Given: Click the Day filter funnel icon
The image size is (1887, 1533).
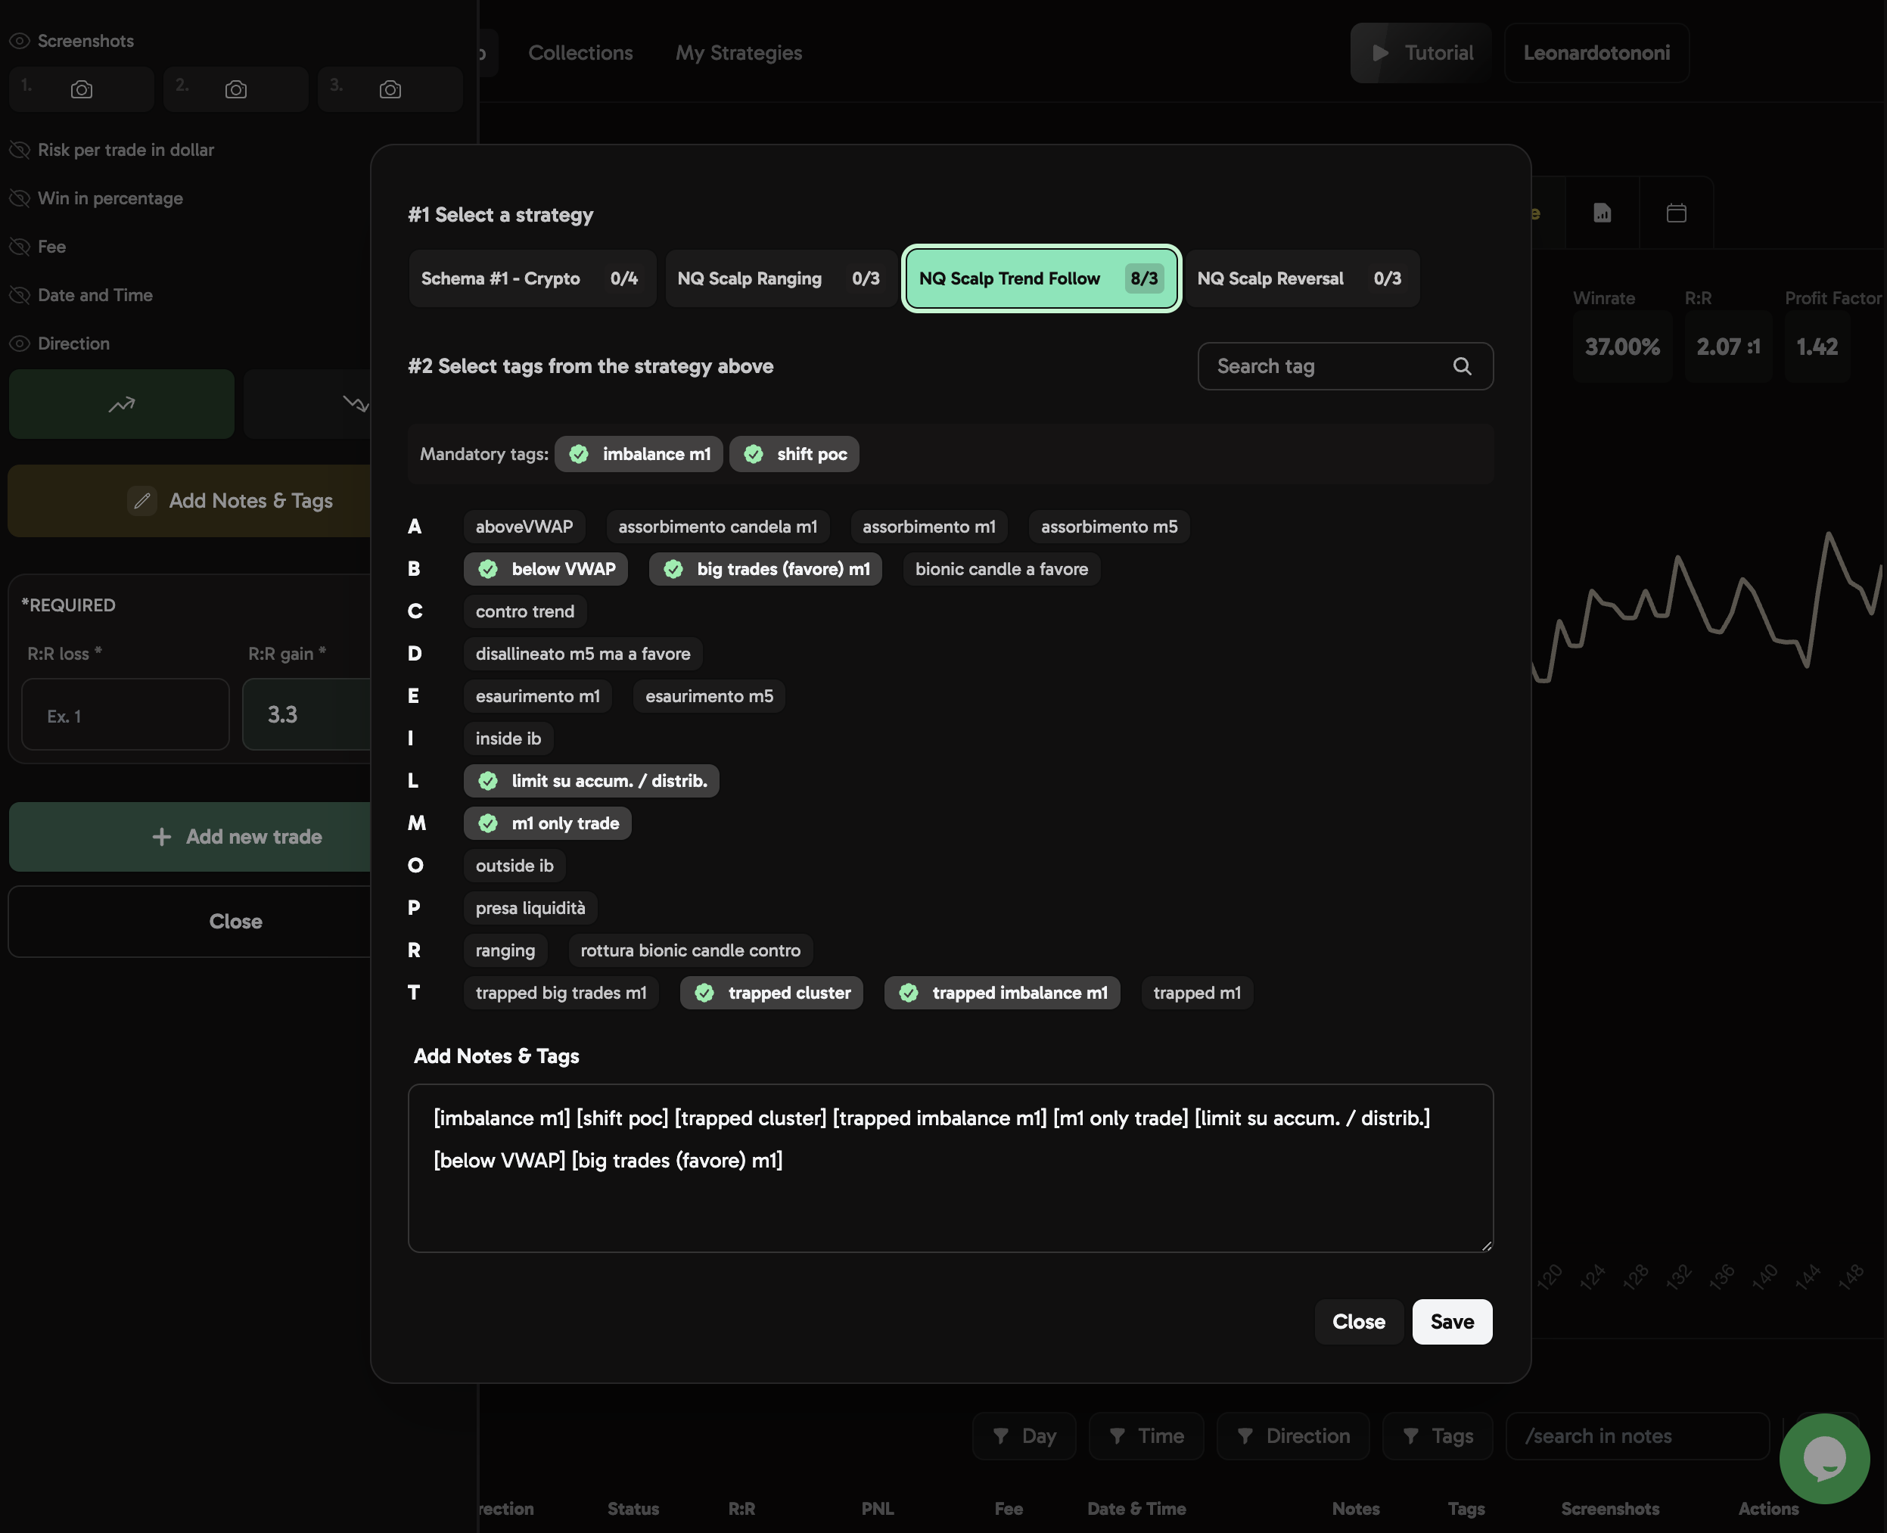Looking at the screenshot, I should tap(1000, 1436).
